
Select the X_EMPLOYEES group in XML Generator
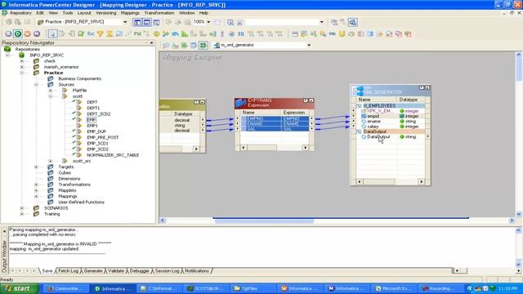379,105
